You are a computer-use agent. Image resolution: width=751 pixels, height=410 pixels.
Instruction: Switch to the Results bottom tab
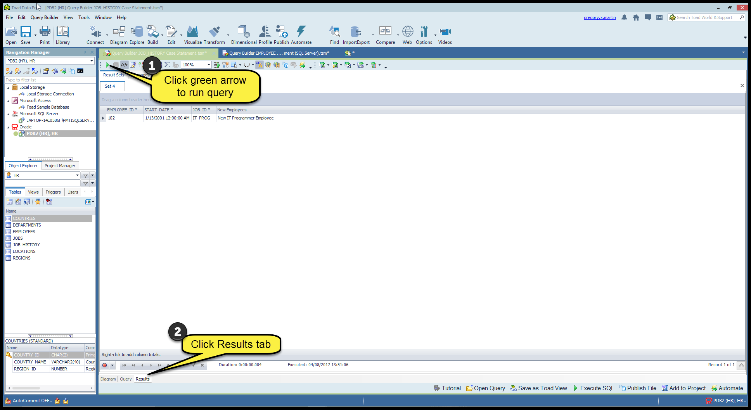pyautogui.click(x=143, y=379)
